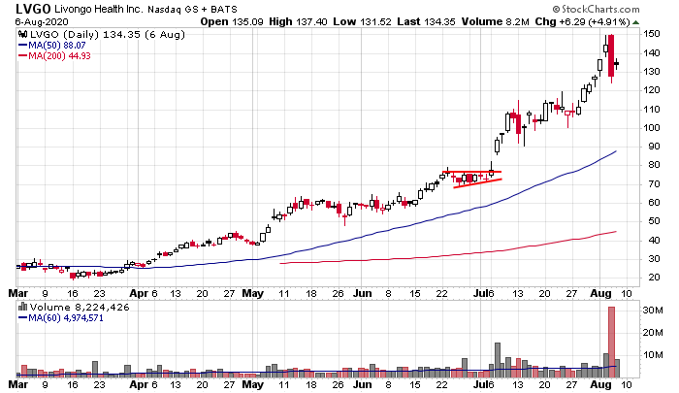Click the LVGO ticker symbol title
Viewport: 679px width, 393px height.
tap(33, 8)
